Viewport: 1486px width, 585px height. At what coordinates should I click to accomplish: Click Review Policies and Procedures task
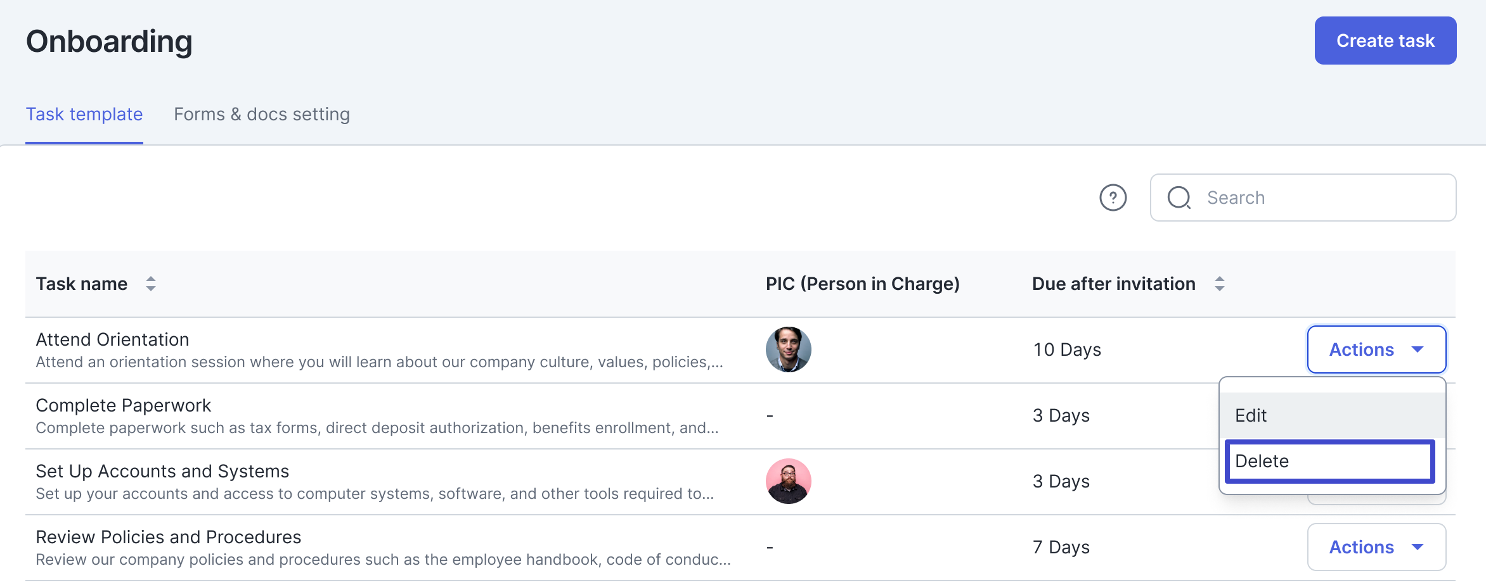tap(169, 537)
